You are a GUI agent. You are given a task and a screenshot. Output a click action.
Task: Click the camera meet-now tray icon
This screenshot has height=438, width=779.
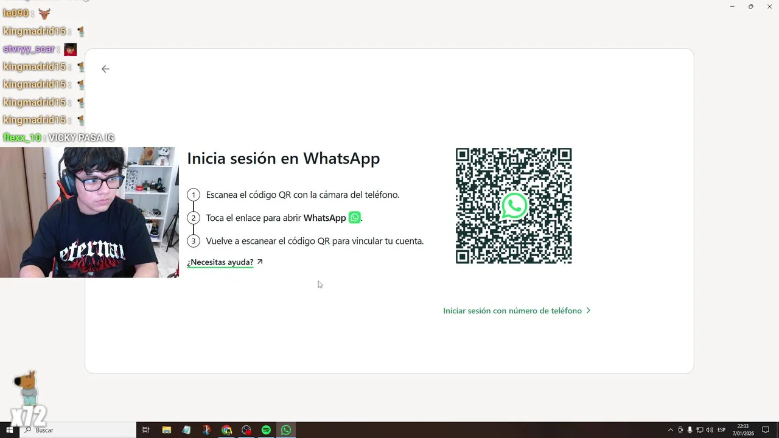pos(680,430)
